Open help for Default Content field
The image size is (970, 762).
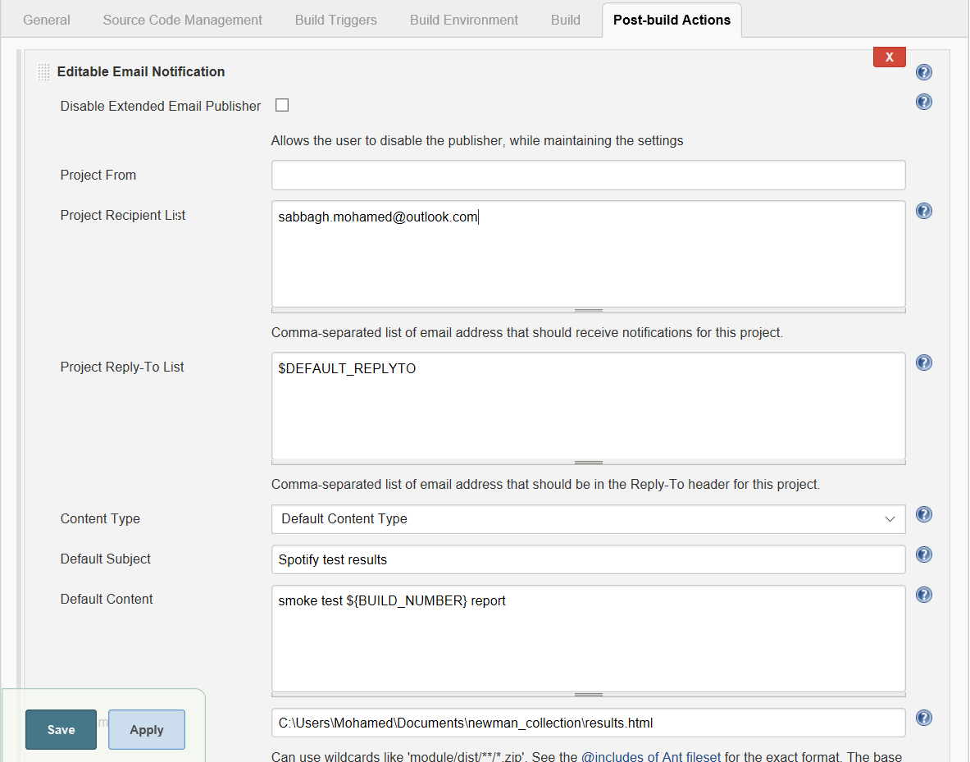pyautogui.click(x=924, y=595)
